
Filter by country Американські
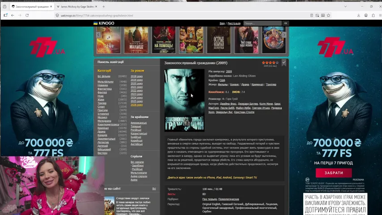[x=139, y=123]
